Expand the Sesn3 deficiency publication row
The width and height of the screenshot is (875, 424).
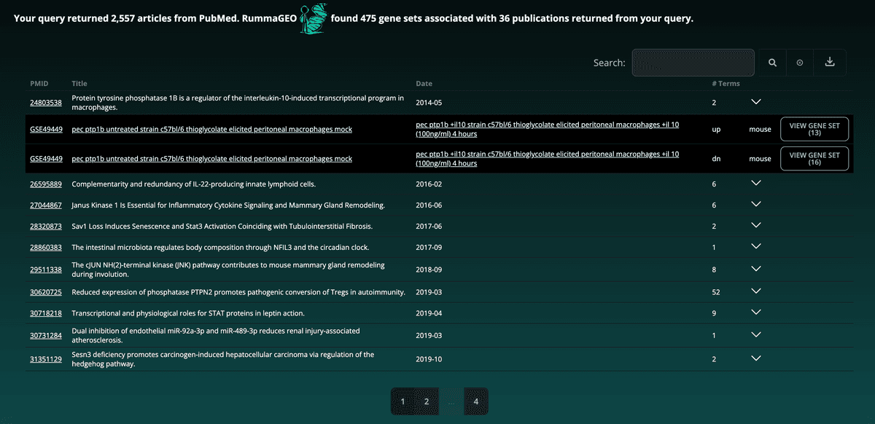(x=756, y=358)
